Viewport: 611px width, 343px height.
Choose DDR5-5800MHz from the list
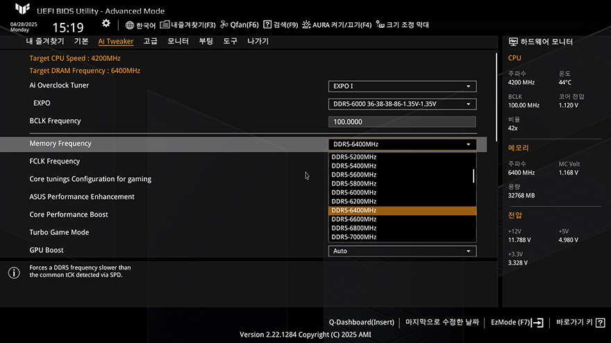pos(402,184)
